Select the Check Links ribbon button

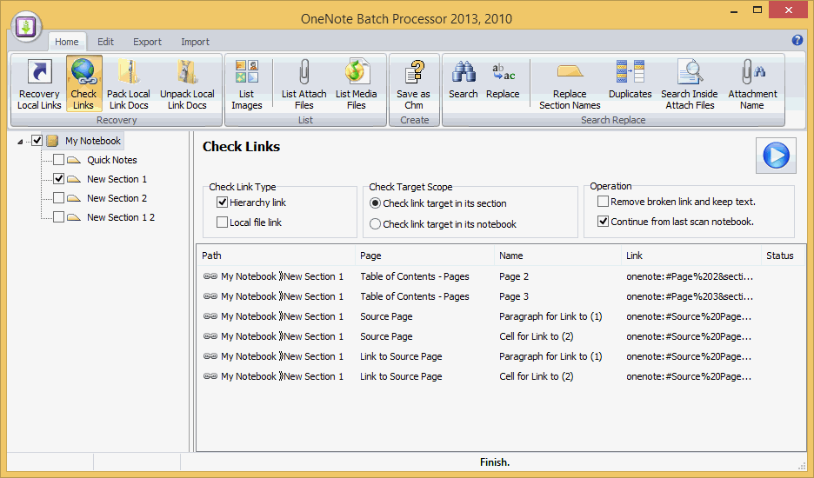(x=83, y=84)
